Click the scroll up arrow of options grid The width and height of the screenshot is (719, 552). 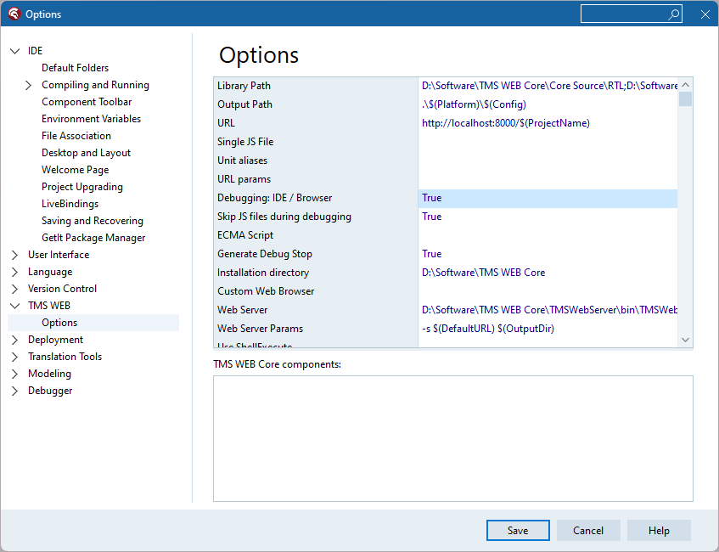pyautogui.click(x=686, y=84)
